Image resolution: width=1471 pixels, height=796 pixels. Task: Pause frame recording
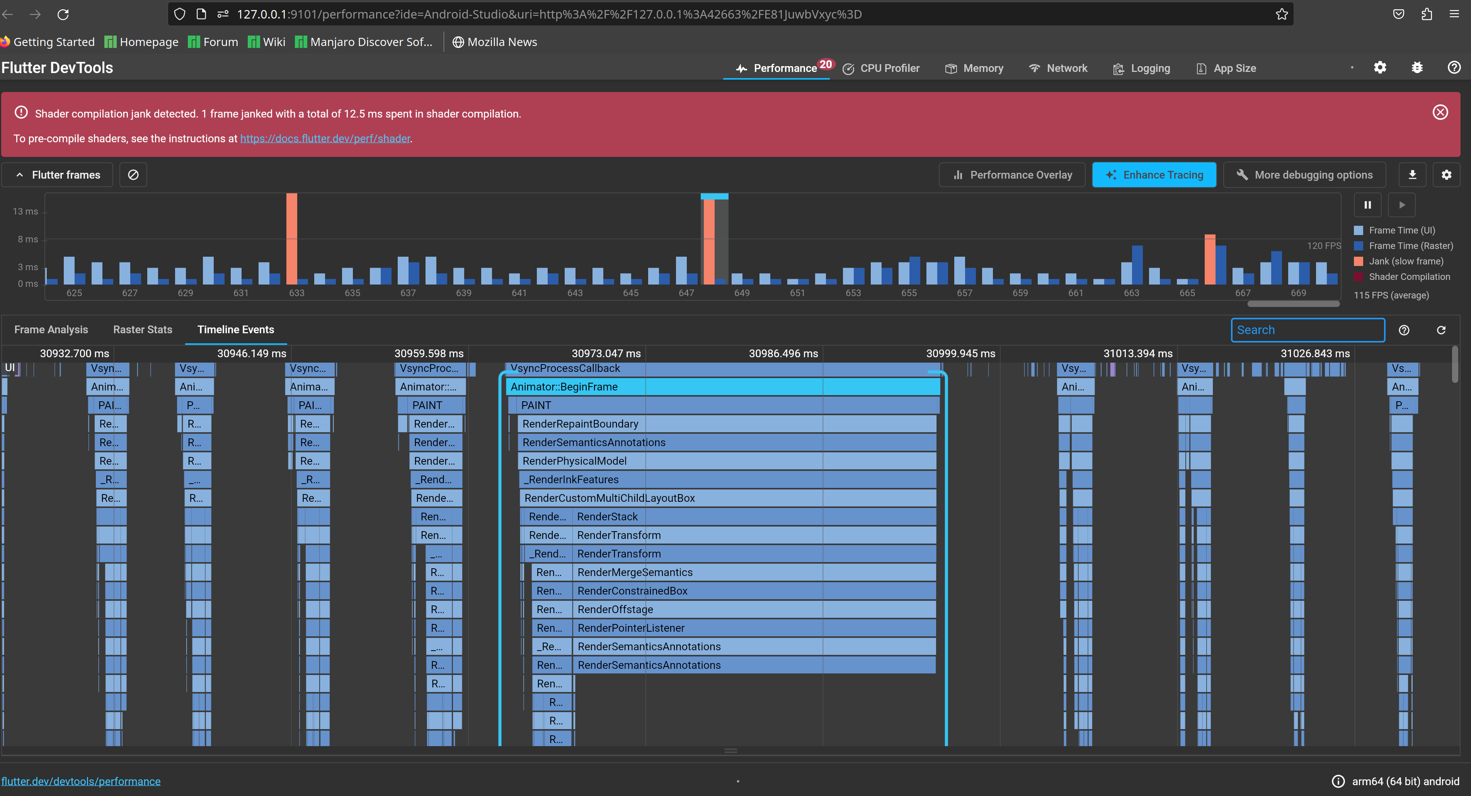tap(1367, 205)
